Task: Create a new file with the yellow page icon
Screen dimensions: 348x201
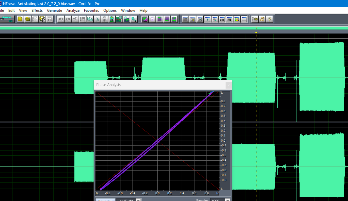Action: (x=20, y=19)
